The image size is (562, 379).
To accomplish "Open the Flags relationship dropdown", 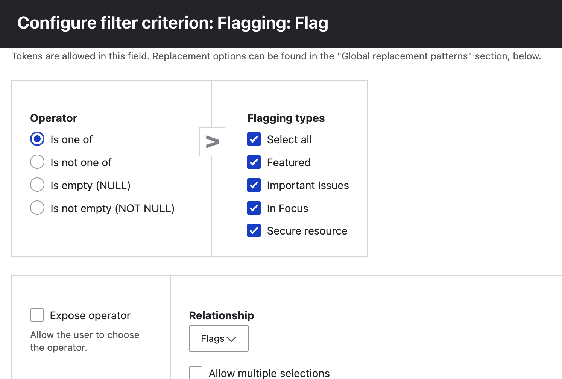I will coord(219,338).
